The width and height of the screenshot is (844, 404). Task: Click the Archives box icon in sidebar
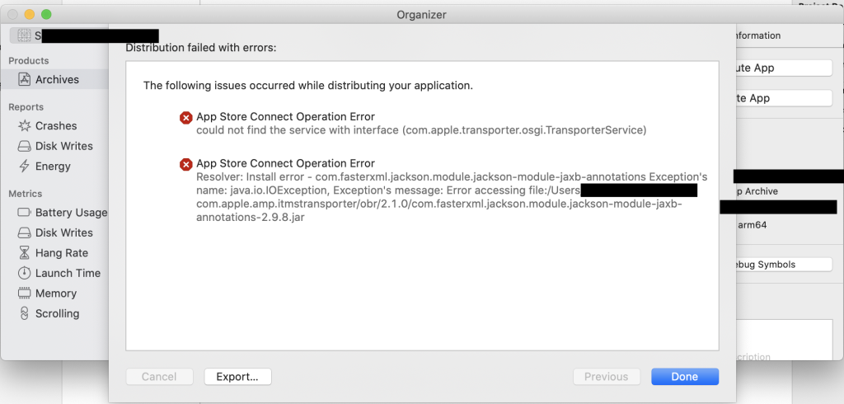[x=23, y=80]
